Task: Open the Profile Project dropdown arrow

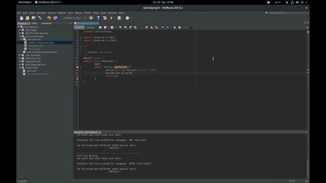Action: point(131,18)
